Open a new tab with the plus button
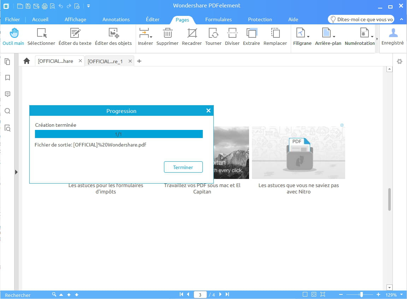407x299 pixels. coord(140,61)
